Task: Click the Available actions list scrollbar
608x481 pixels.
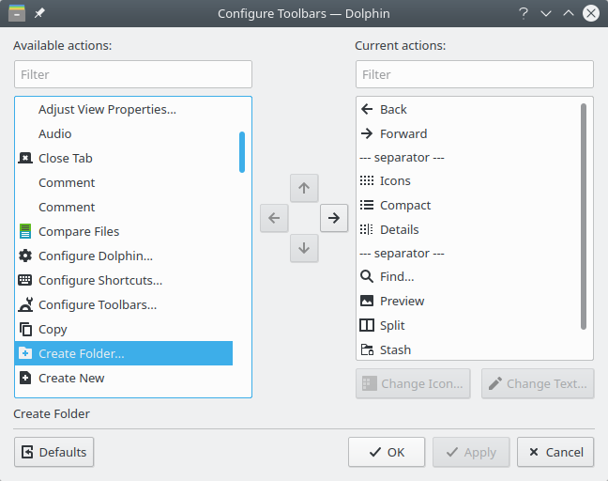Action: click(x=242, y=152)
